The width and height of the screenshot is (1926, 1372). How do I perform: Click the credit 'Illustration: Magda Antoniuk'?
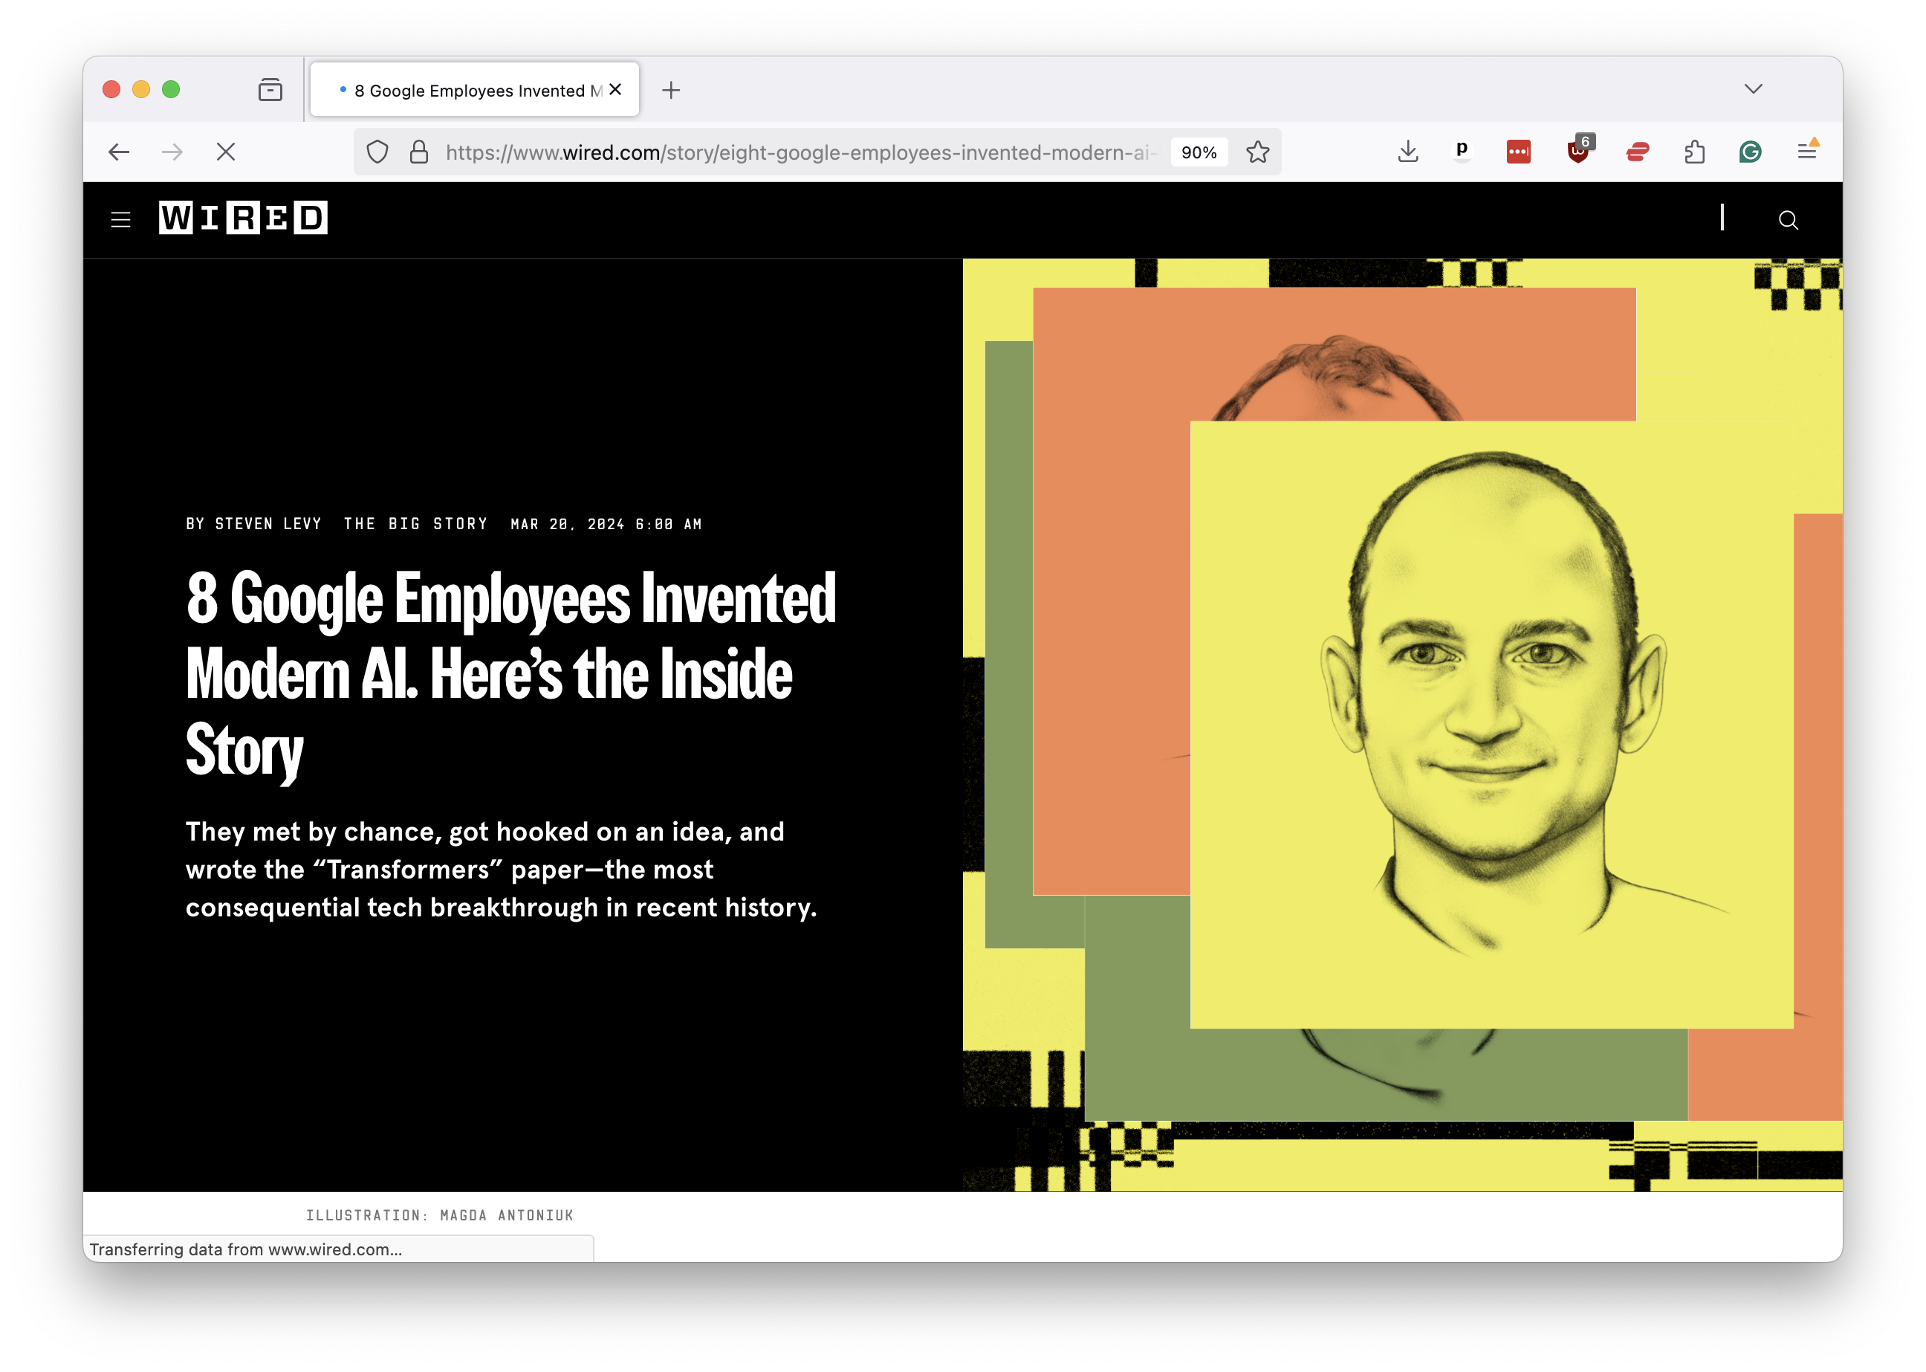point(439,1216)
